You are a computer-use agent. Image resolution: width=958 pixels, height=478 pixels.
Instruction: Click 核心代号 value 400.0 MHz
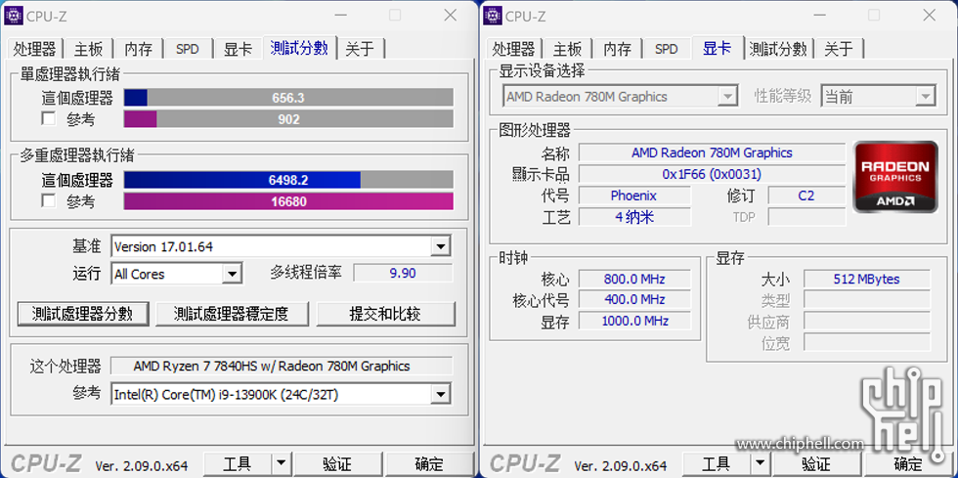[x=634, y=299]
